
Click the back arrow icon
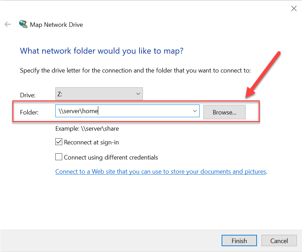(8, 24)
